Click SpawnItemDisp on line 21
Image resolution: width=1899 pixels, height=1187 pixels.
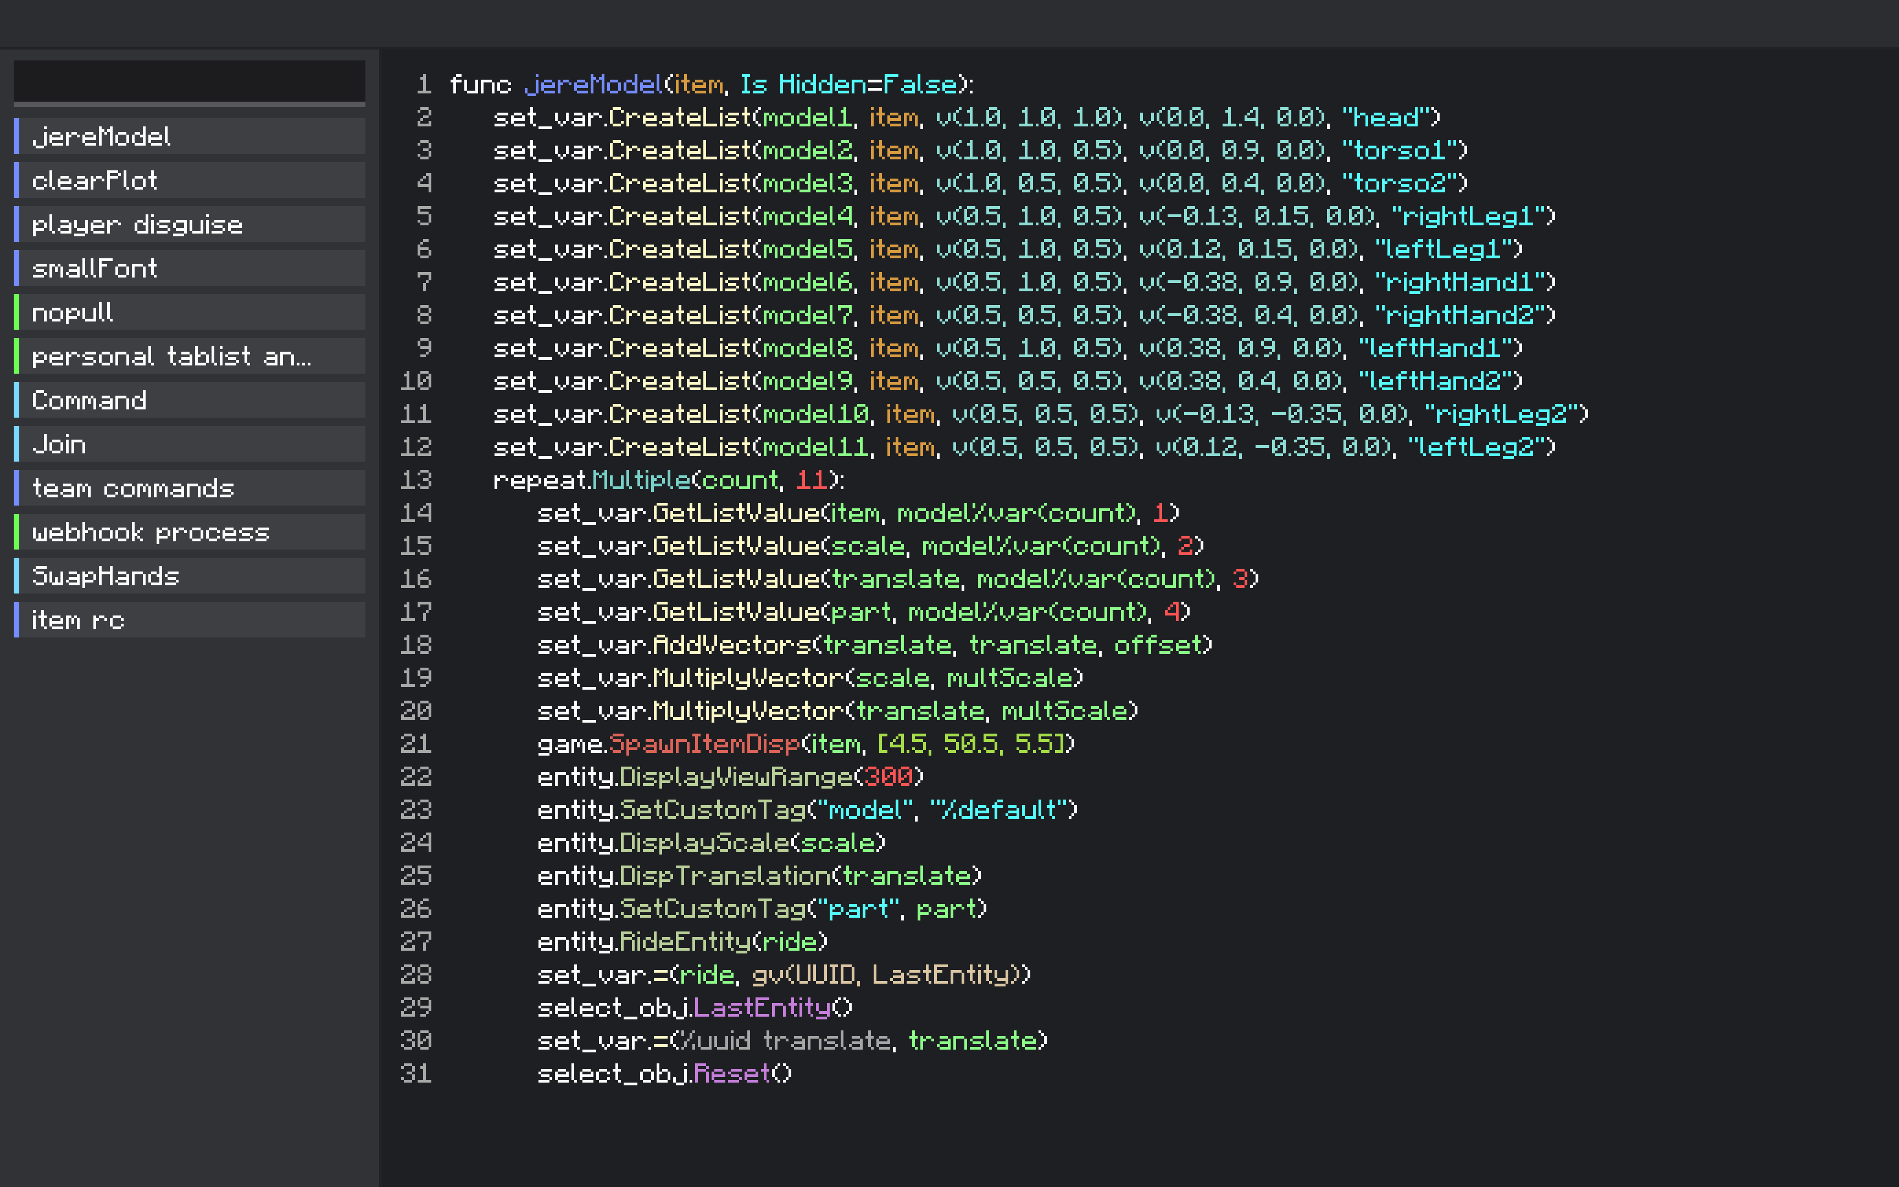tap(703, 744)
